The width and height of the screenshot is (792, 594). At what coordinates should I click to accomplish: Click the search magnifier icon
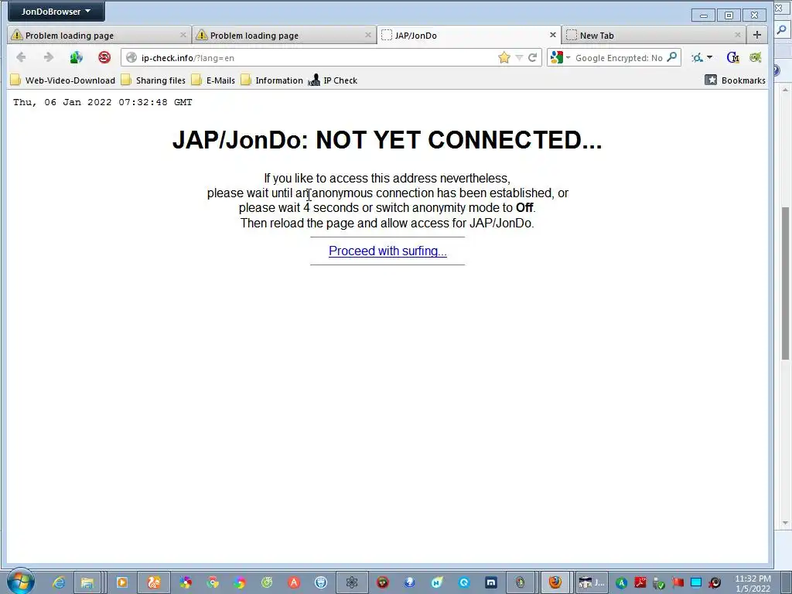[x=672, y=57]
